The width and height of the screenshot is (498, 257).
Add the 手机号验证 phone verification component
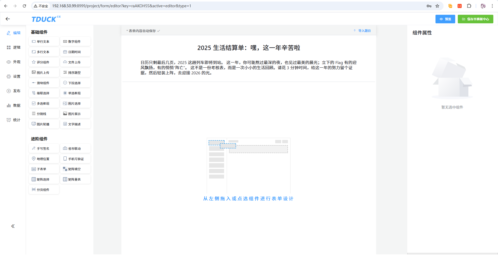click(x=75, y=159)
